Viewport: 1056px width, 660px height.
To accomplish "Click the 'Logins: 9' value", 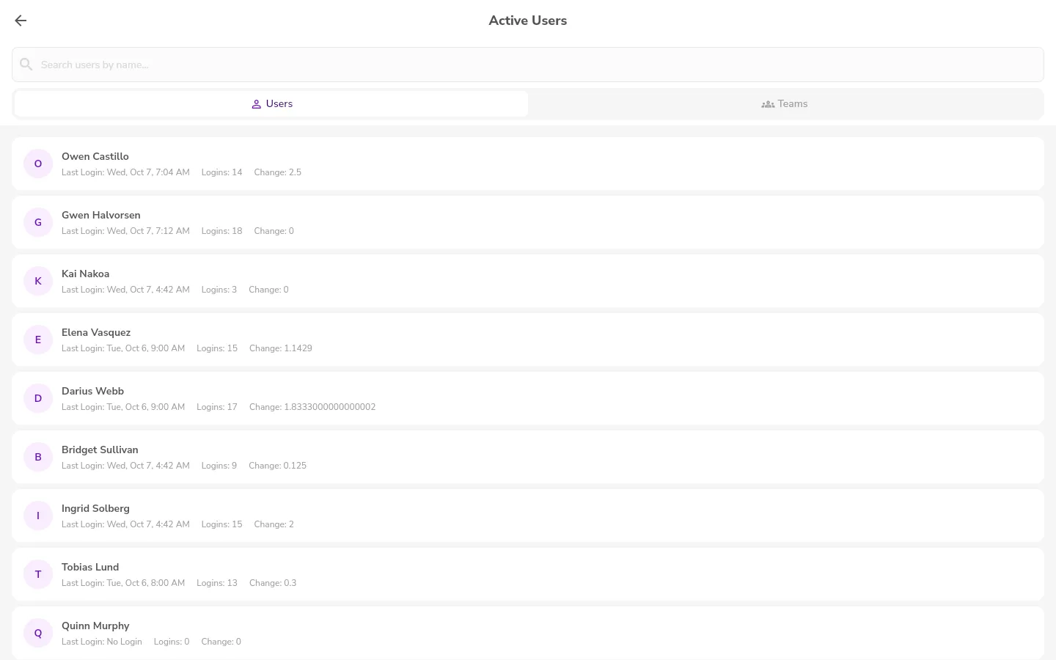I will [x=219, y=466].
